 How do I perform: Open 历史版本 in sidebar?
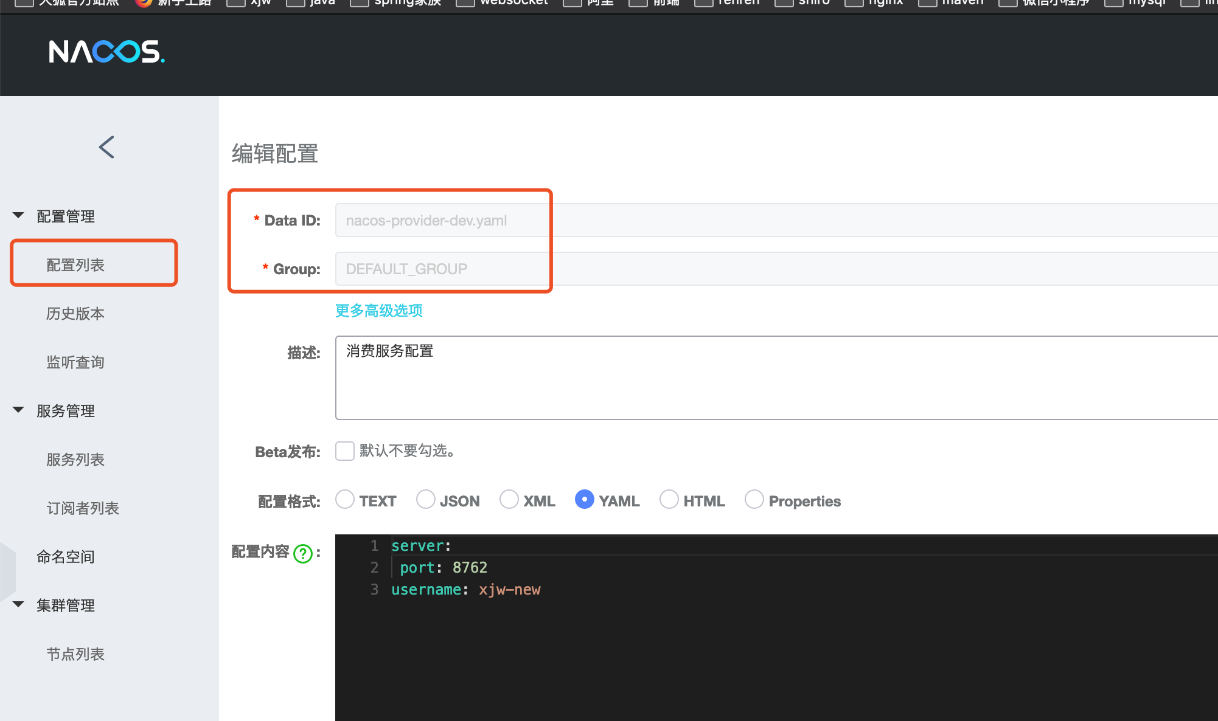click(75, 314)
